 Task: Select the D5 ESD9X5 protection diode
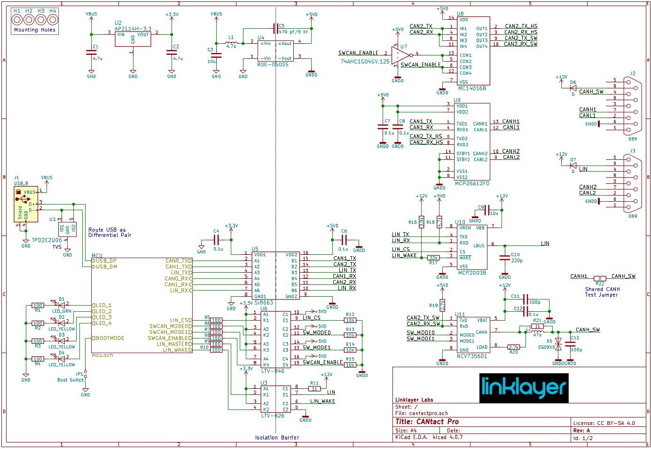(x=558, y=344)
